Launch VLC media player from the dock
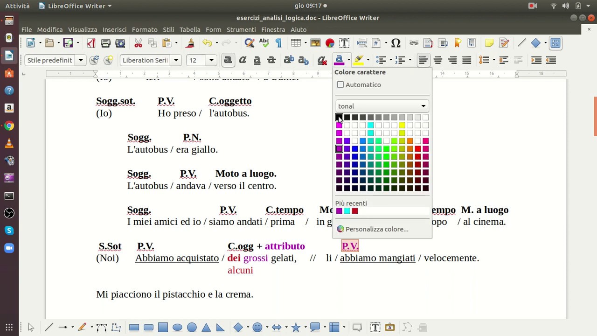The width and height of the screenshot is (597, 336). [9, 143]
